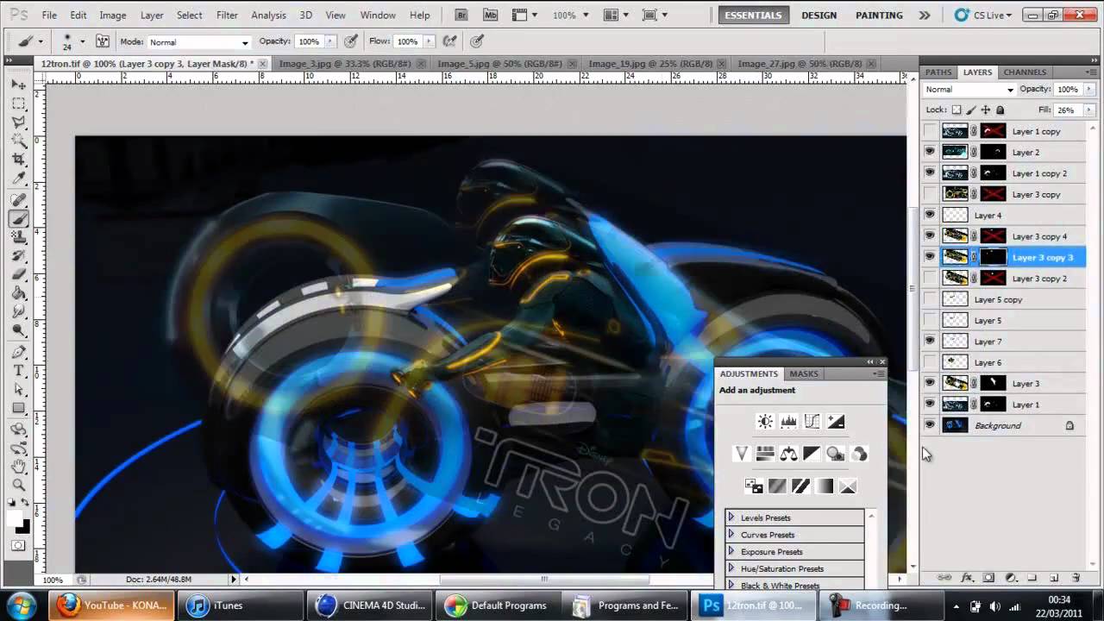Show Layer 1 copy visibility
Image resolution: width=1104 pixels, height=621 pixels.
point(930,131)
